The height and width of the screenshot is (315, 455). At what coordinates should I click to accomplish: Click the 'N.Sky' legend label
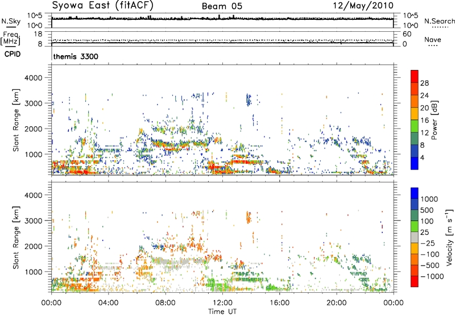11,21
